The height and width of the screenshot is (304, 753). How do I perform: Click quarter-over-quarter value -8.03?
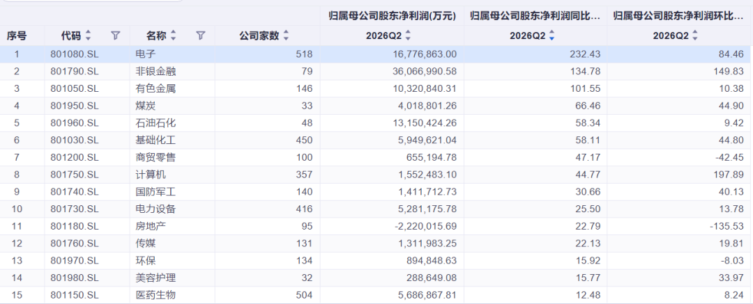[x=732, y=261]
